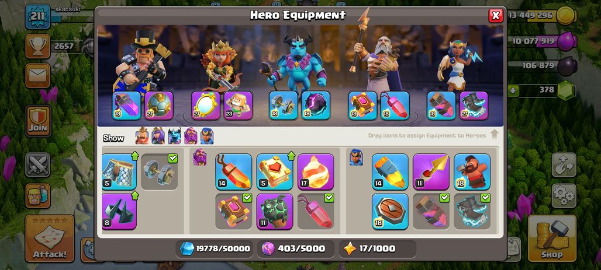
Task: Tap the Shiny Ore 19778/50000 counter
Action: [215, 248]
